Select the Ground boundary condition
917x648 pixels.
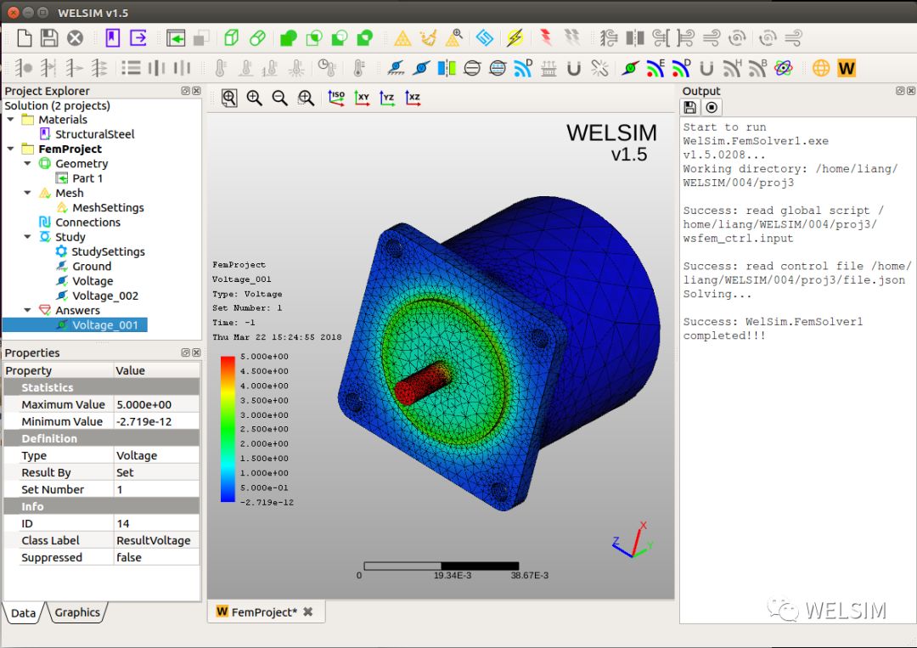pyautogui.click(x=92, y=266)
